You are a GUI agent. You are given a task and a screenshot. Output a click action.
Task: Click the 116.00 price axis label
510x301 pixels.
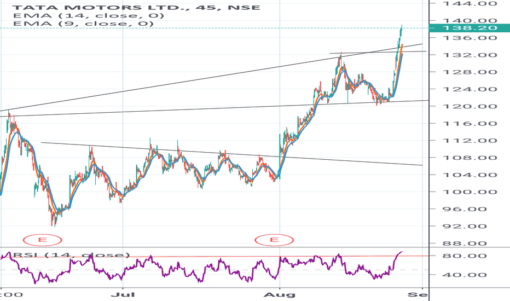pyautogui.click(x=470, y=123)
